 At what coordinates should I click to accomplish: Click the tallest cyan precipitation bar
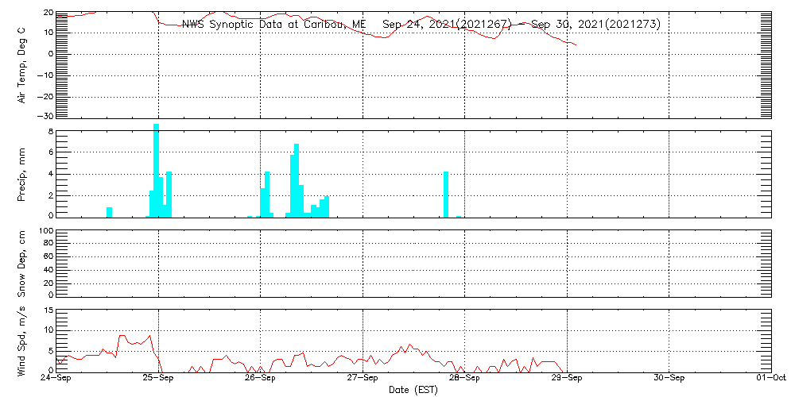[x=157, y=170]
